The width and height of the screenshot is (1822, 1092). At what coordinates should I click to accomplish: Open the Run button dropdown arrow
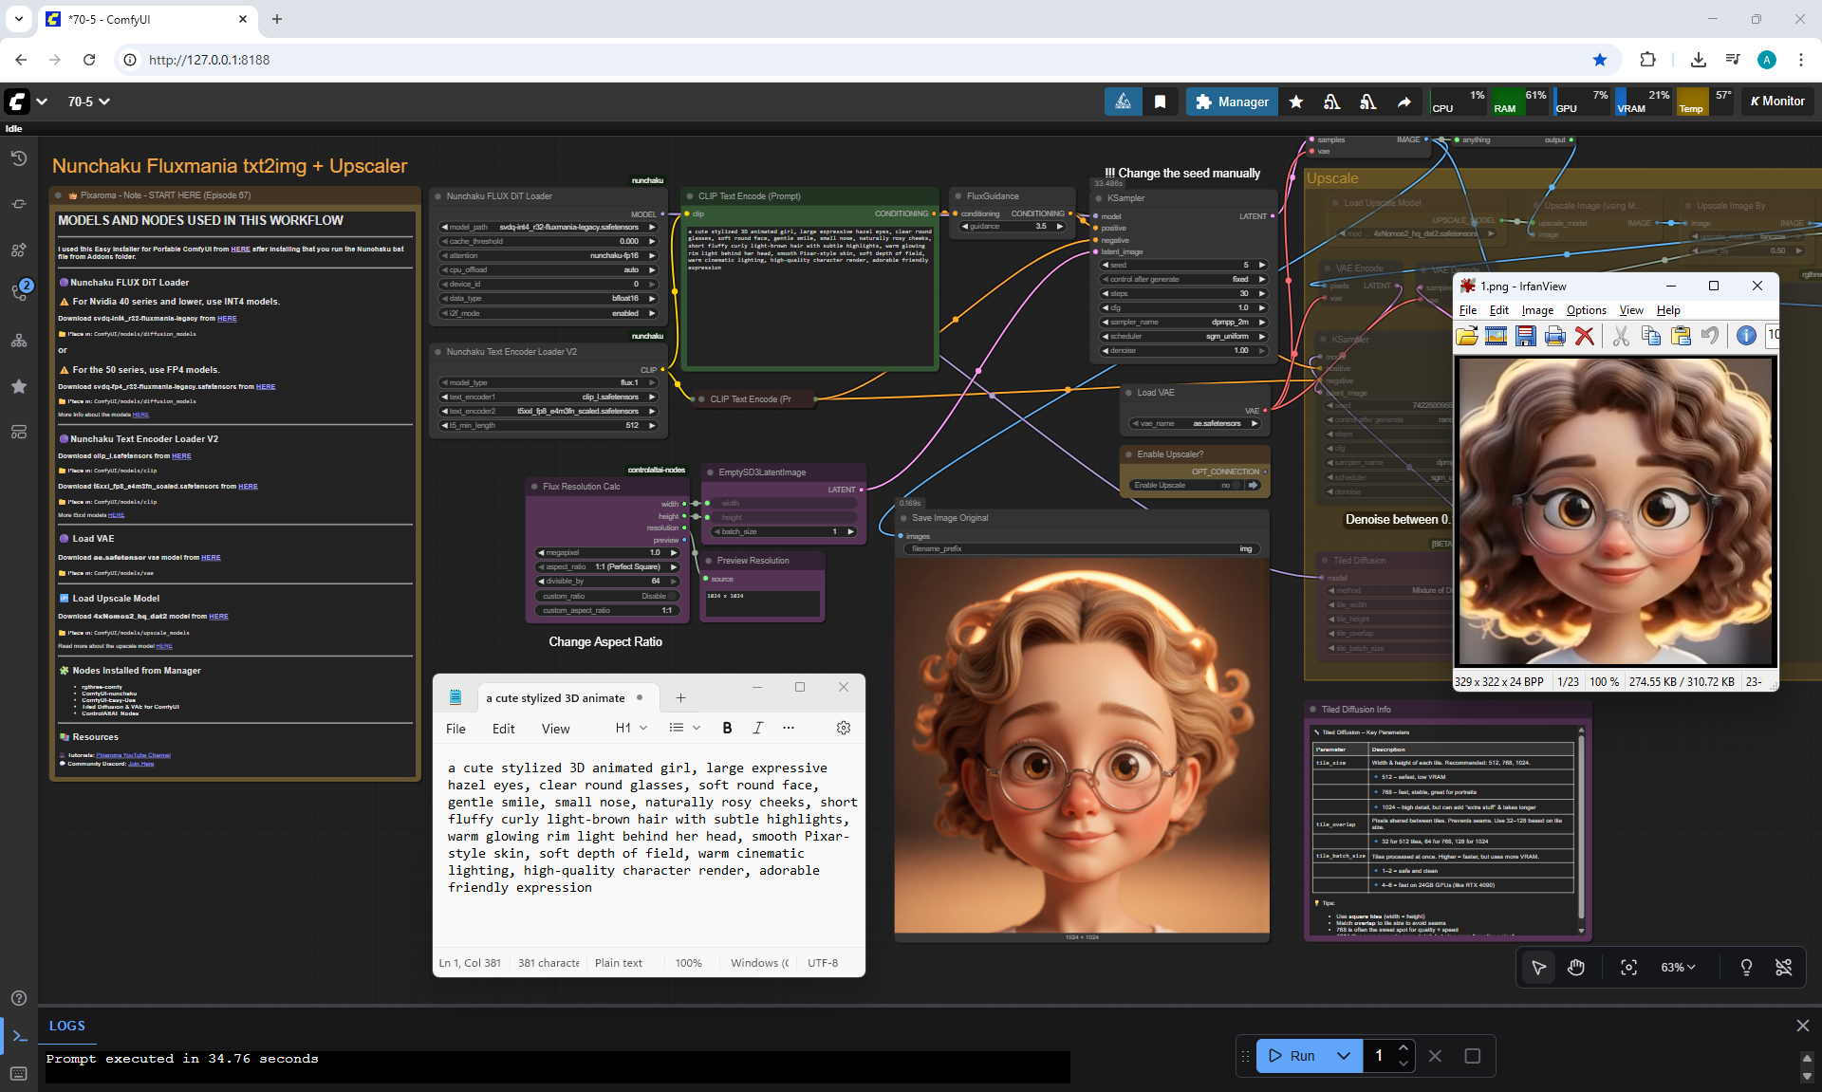click(x=1343, y=1056)
